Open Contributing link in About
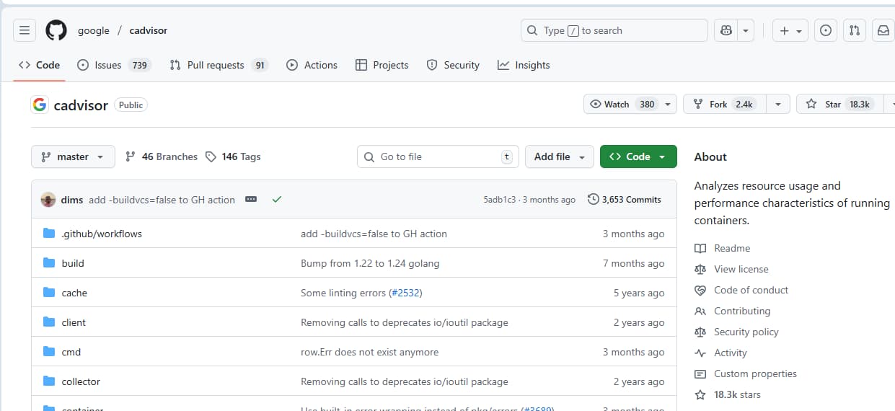The width and height of the screenshot is (895, 411). [733, 311]
